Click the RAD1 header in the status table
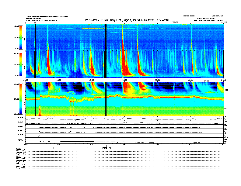 [18, 156]
